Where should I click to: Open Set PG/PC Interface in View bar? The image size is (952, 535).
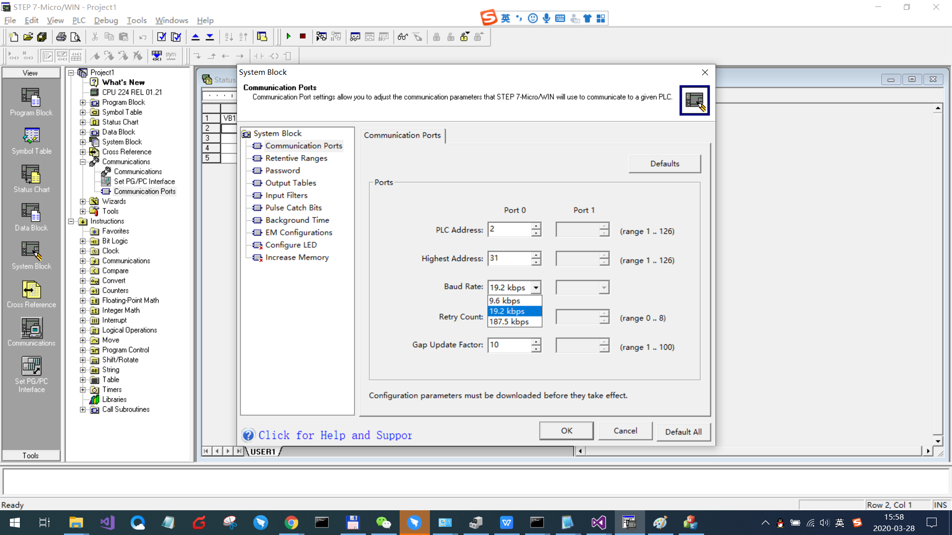(x=31, y=374)
